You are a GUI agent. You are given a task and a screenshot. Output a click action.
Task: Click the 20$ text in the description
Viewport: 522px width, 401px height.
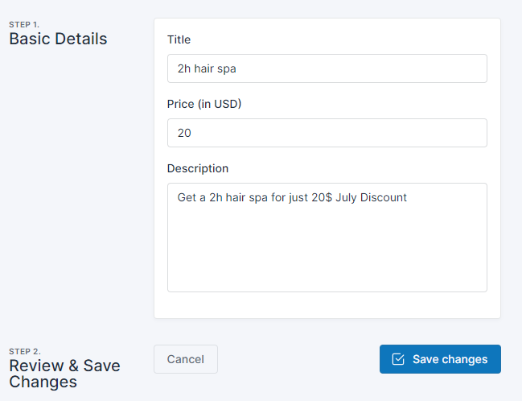click(x=322, y=197)
